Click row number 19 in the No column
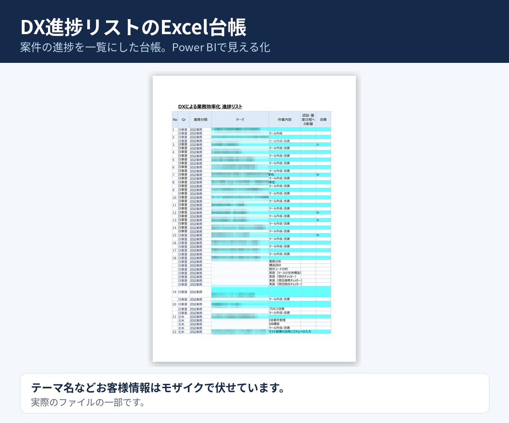Image resolution: width=509 pixels, height=423 pixels. click(175, 292)
